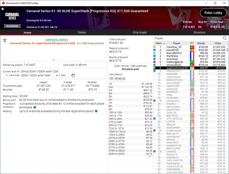Click the 1st place payout row
This screenshot has width=229, height=174.
(x=130, y=84)
